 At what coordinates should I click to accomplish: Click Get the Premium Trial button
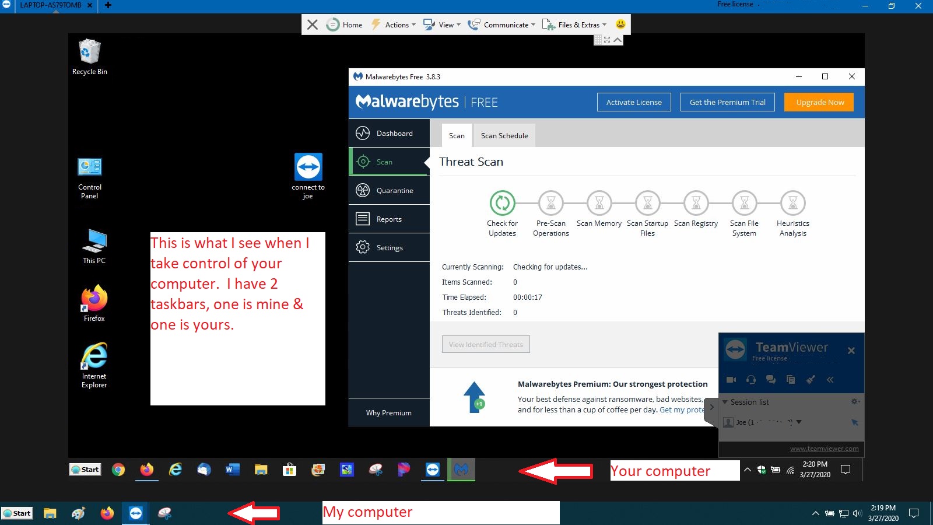[728, 102]
